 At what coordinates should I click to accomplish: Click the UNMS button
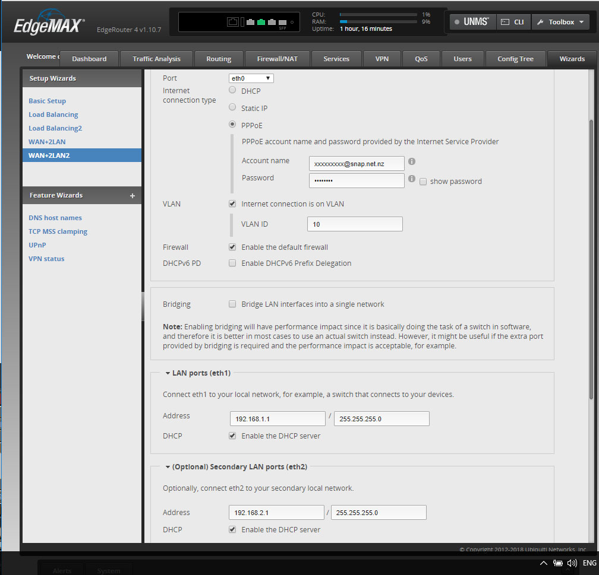pyautogui.click(x=473, y=22)
